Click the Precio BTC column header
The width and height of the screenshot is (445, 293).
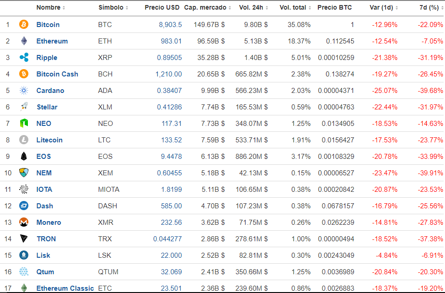coord(335,7)
